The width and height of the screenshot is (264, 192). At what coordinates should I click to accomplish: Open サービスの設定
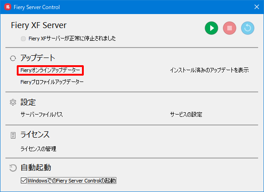coord(186,115)
